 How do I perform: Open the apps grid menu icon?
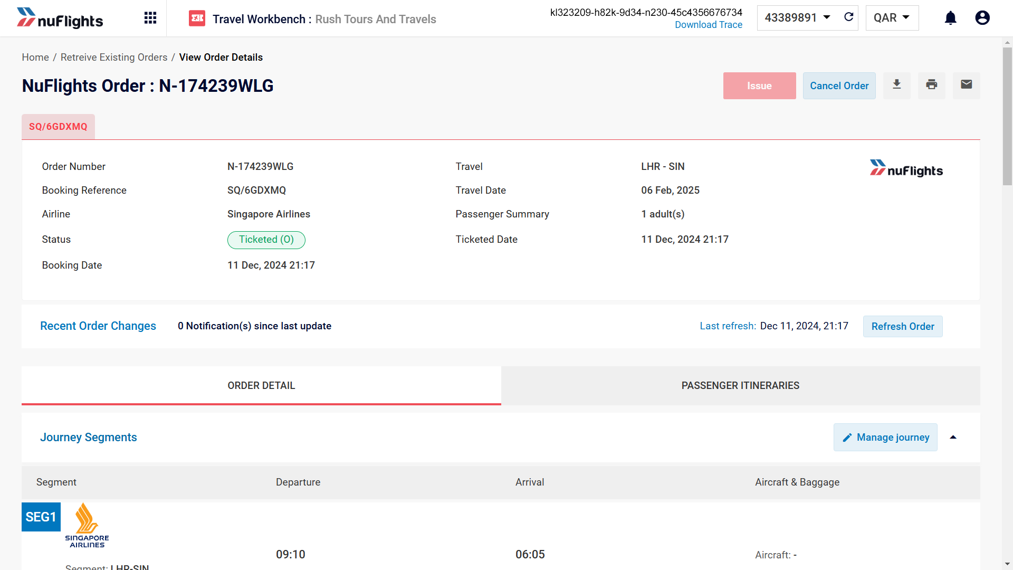pyautogui.click(x=150, y=18)
